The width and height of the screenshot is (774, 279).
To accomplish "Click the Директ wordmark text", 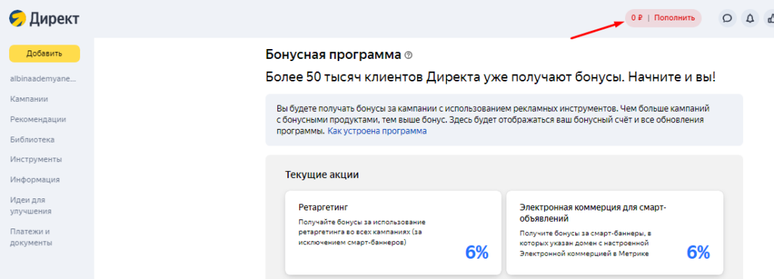I will [x=54, y=19].
